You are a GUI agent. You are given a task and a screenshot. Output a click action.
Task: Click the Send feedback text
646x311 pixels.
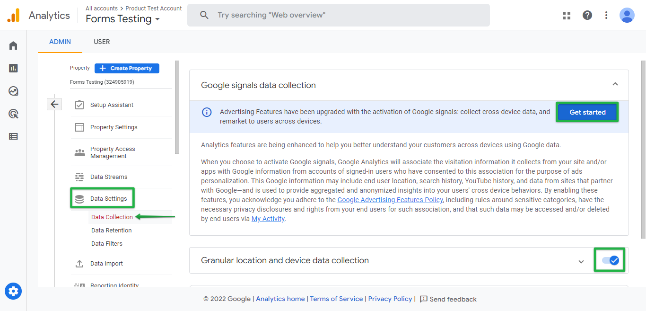point(453,299)
